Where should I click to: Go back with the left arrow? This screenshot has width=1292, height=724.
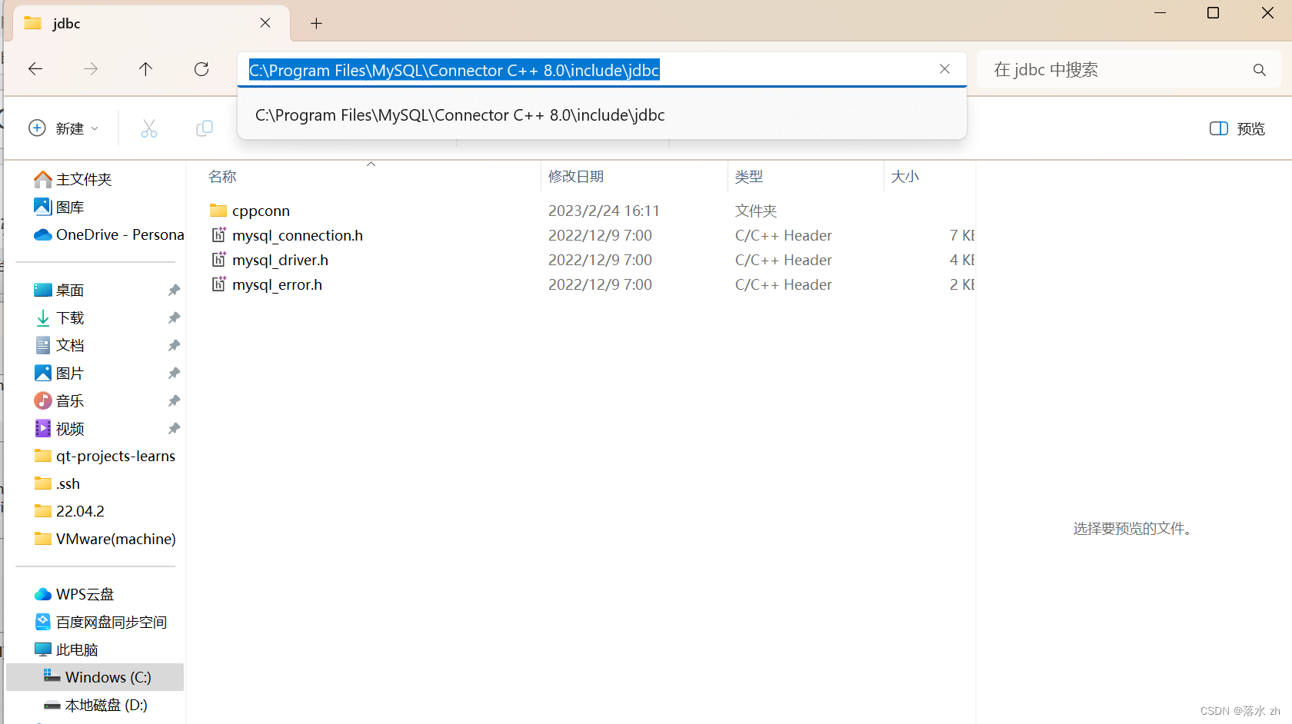click(35, 69)
